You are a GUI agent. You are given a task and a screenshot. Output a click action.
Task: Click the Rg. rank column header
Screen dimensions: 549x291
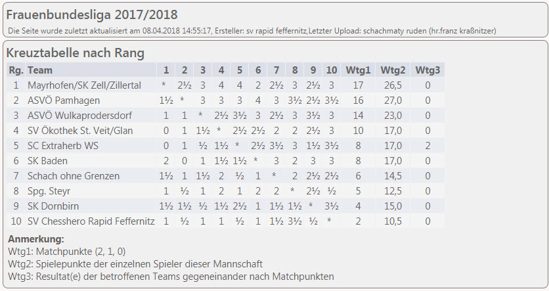(x=16, y=70)
